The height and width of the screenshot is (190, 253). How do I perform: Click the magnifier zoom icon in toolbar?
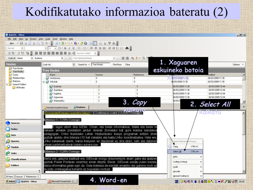pos(100,43)
